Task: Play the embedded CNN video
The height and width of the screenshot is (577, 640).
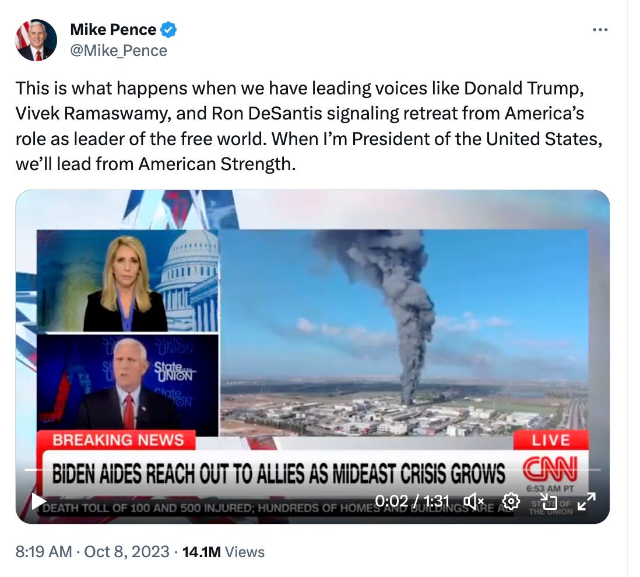Action: point(38,501)
